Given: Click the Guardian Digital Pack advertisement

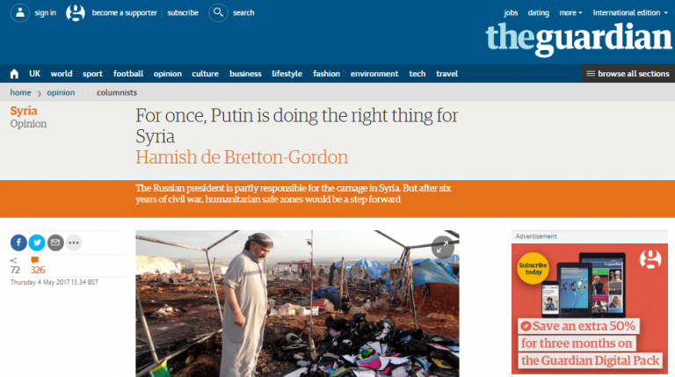Looking at the screenshot, I should [x=590, y=308].
